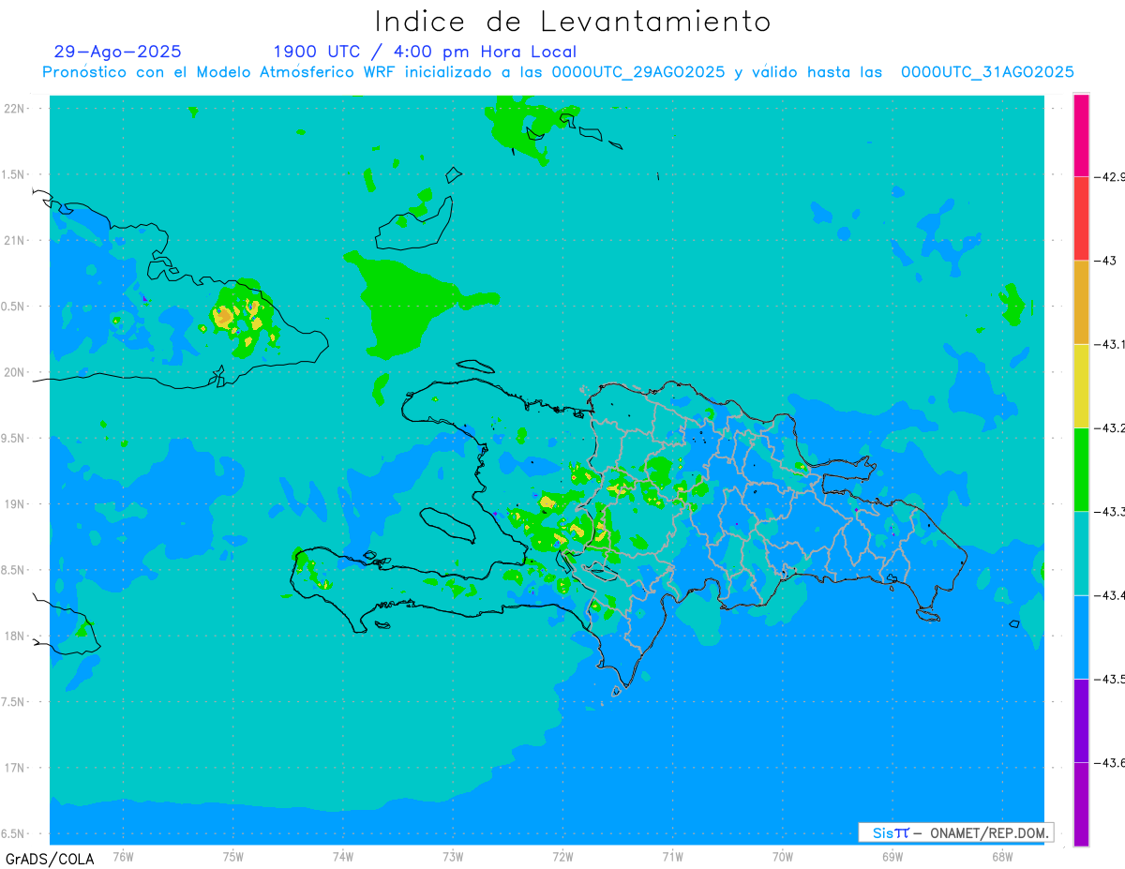The height and width of the screenshot is (869, 1125).
Task: Click the magenta swatch atop the legend
Action: pos(1081,135)
